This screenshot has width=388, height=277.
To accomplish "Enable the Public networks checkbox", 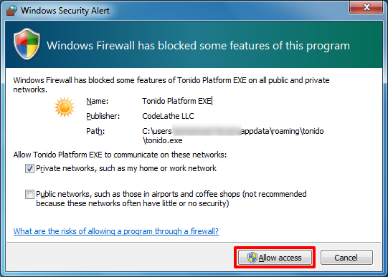I will tap(29, 194).
